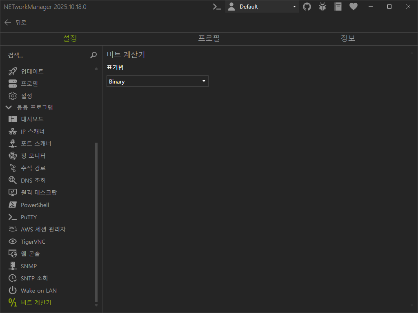
Task: Click the magnifier search icon
Action: (93, 55)
